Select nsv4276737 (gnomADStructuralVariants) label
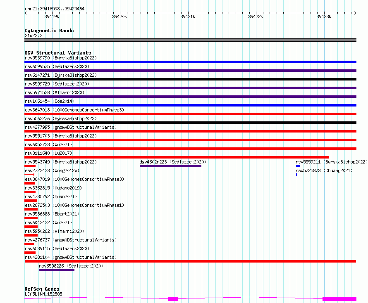Viewport: 368px width, 303px height. (71, 240)
